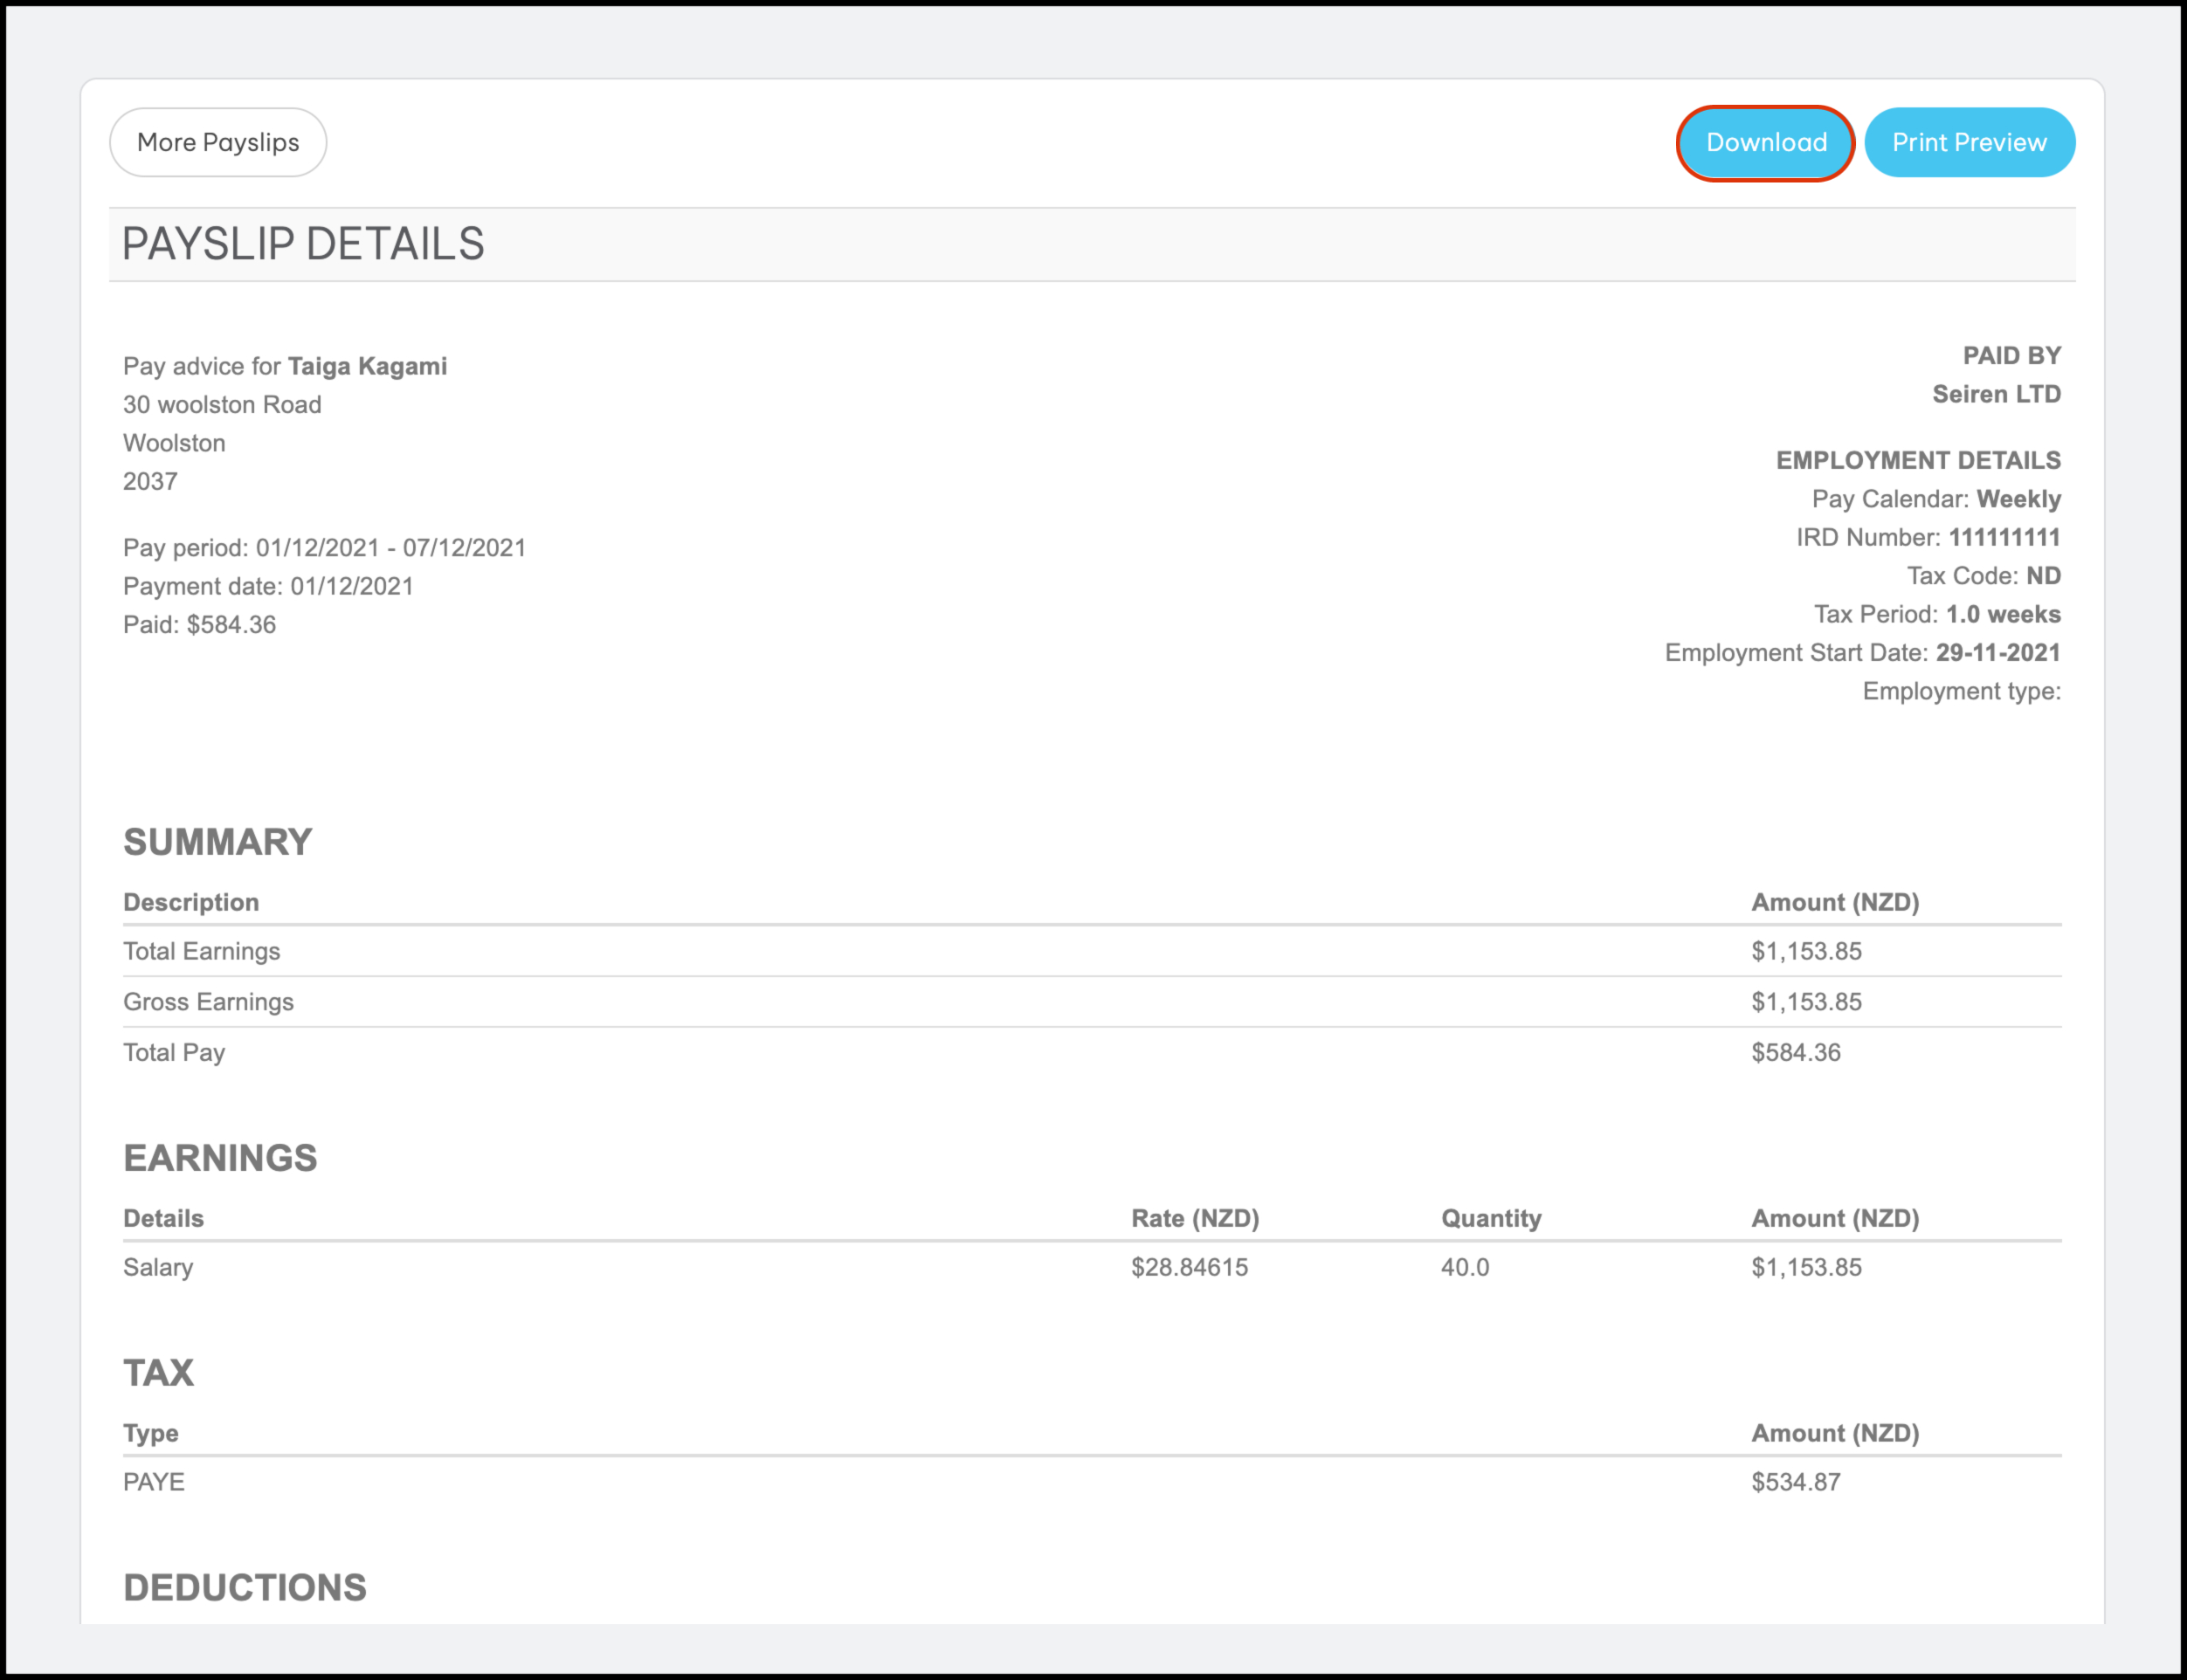This screenshot has height=1680, width=2187.
Task: Select the Tax Code ND value
Action: tap(2044, 576)
